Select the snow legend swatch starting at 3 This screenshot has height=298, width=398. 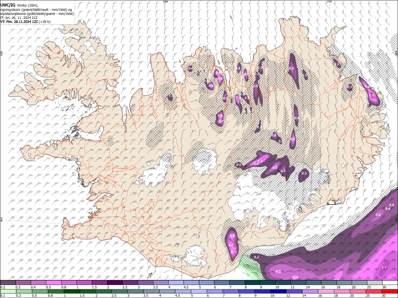[x=145, y=283]
